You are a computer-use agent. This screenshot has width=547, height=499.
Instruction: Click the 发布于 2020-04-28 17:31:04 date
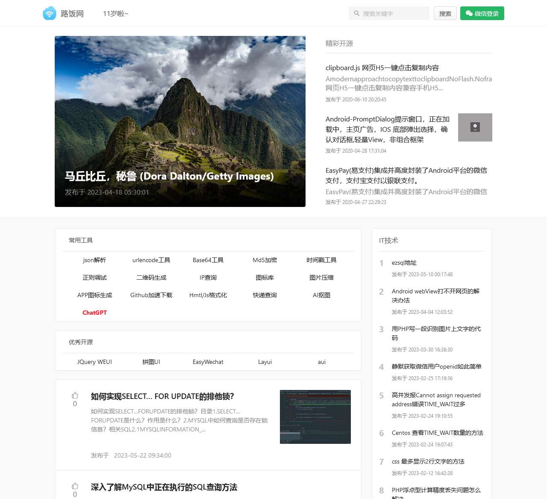(x=356, y=151)
